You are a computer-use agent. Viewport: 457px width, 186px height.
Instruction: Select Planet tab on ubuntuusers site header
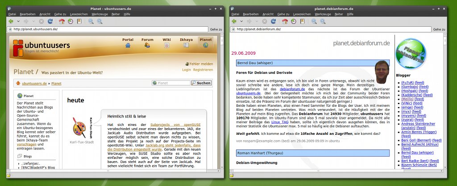coord(206,42)
